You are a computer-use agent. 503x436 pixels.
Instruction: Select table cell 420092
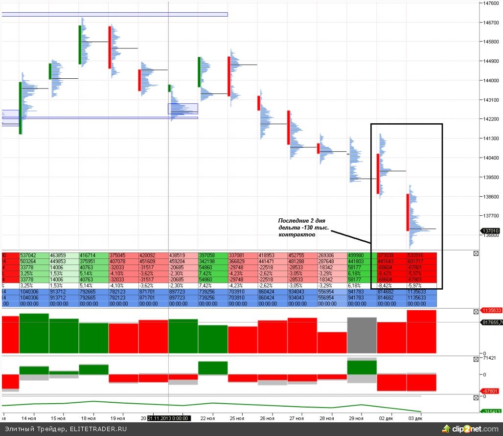tap(153, 255)
